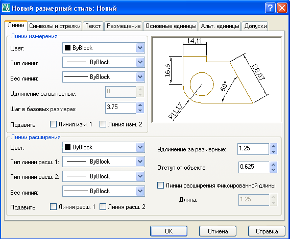290x239 pixels.
Task: Open the Текст tab
Action: (93, 26)
